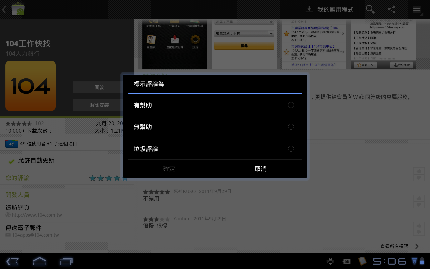The width and height of the screenshot is (430, 269).
Task: Select the 無幫助 radio option
Action: tap(215, 127)
